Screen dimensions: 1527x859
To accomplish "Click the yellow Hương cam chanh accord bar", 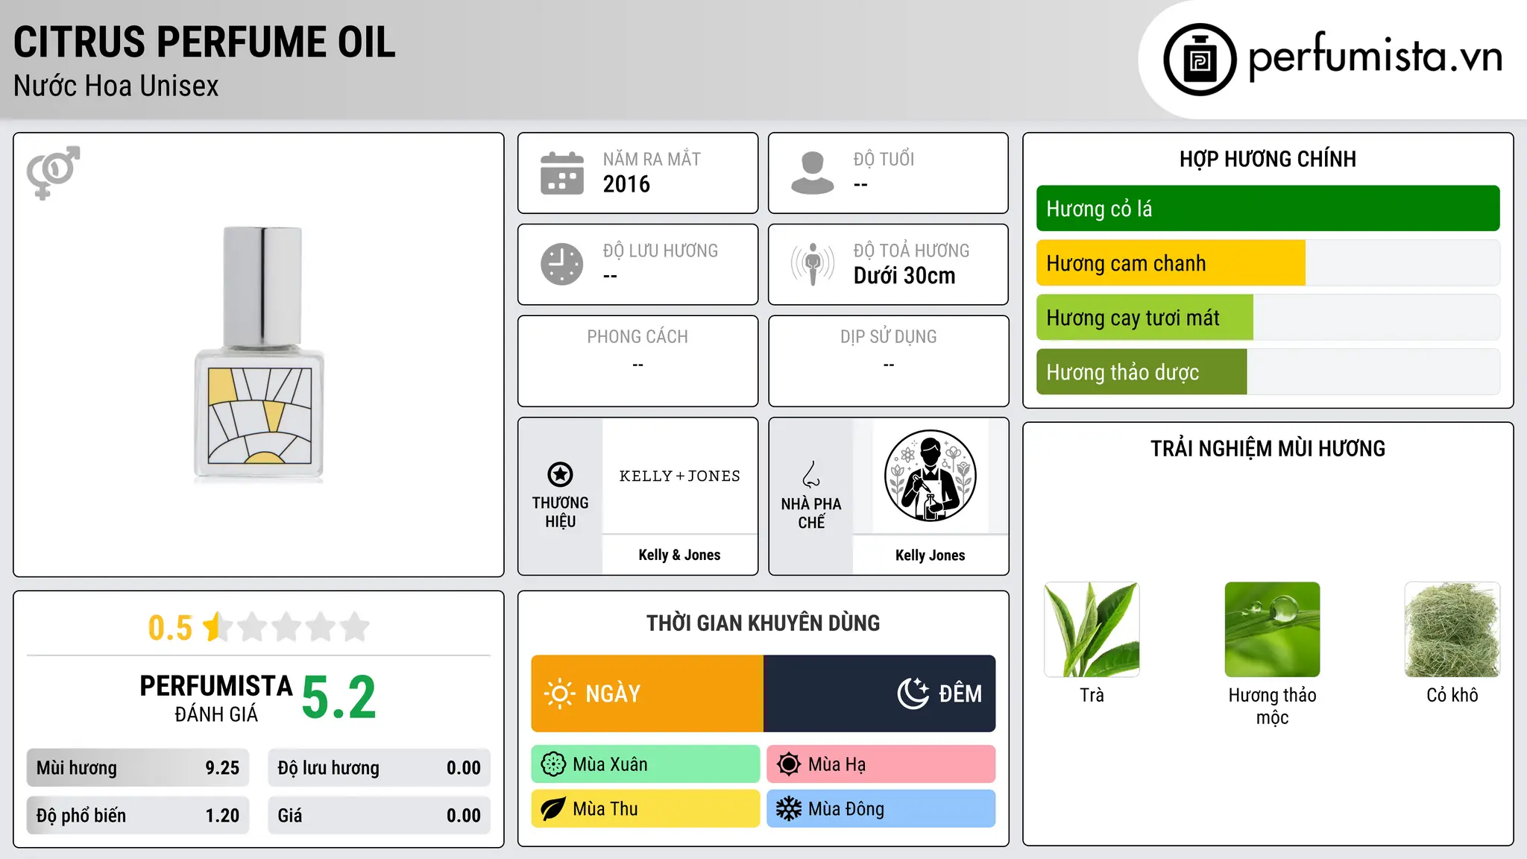I will coord(1171,263).
